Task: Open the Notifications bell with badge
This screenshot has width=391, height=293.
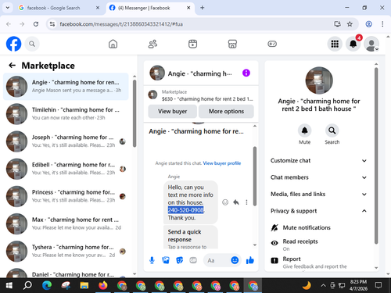Action: click(353, 44)
